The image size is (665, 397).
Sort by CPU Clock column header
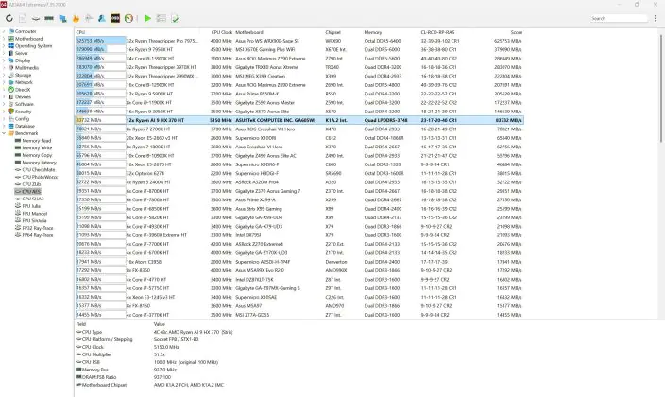222,32
